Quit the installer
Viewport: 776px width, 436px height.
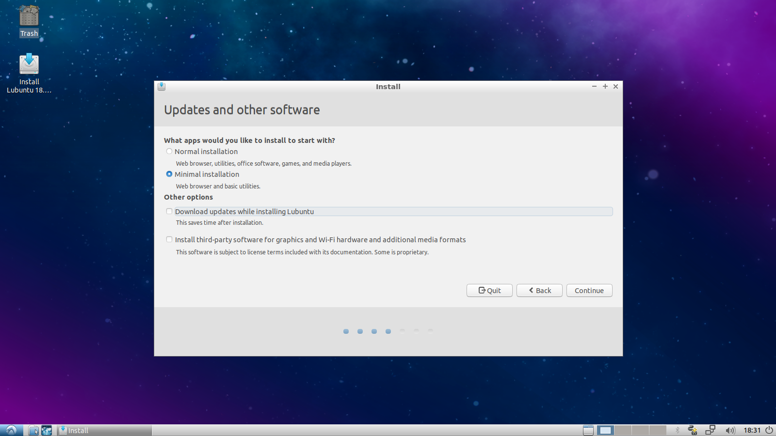(x=489, y=290)
